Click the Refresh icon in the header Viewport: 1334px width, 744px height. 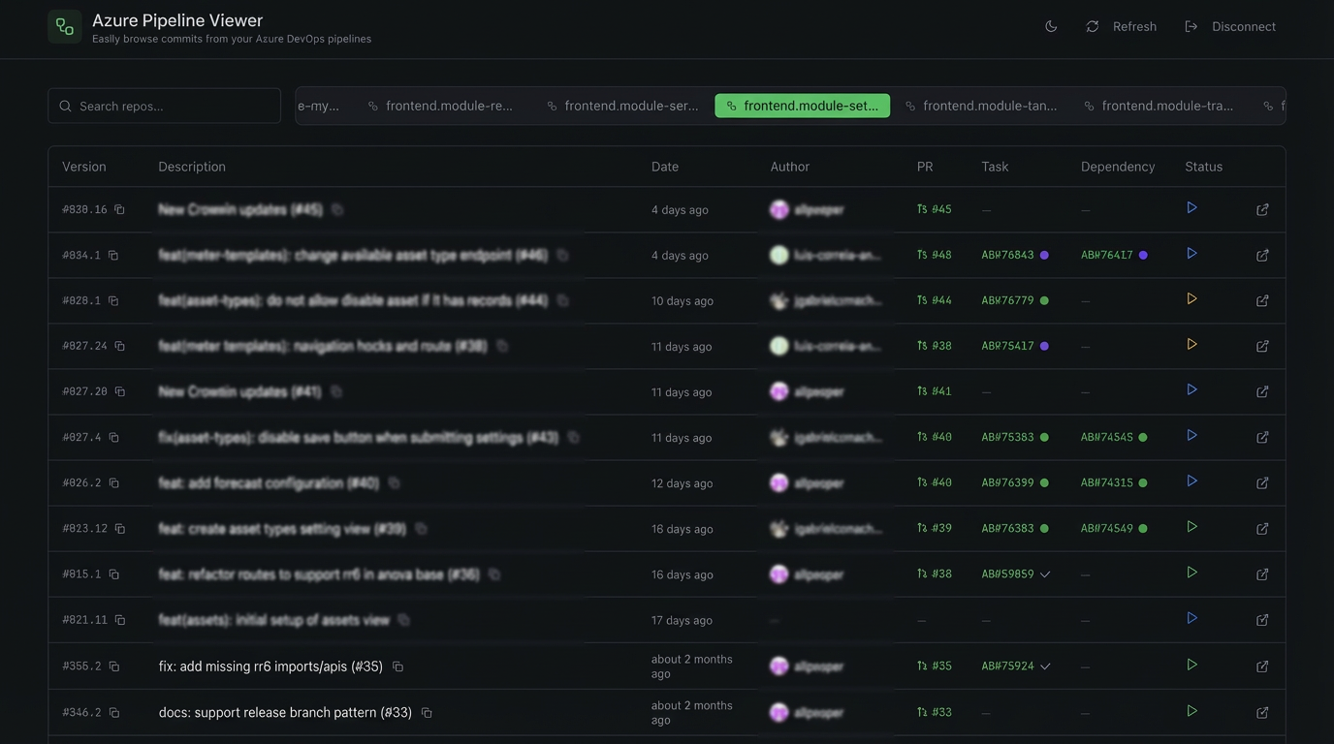click(x=1092, y=26)
